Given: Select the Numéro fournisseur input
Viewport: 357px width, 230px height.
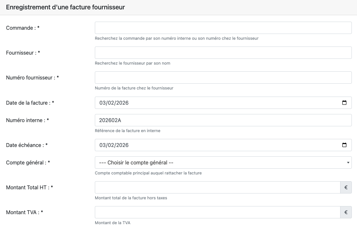Looking at the screenshot, I should click(223, 78).
